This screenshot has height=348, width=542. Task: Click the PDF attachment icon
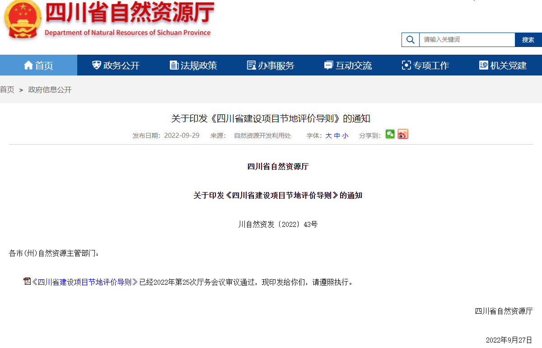pos(27,282)
